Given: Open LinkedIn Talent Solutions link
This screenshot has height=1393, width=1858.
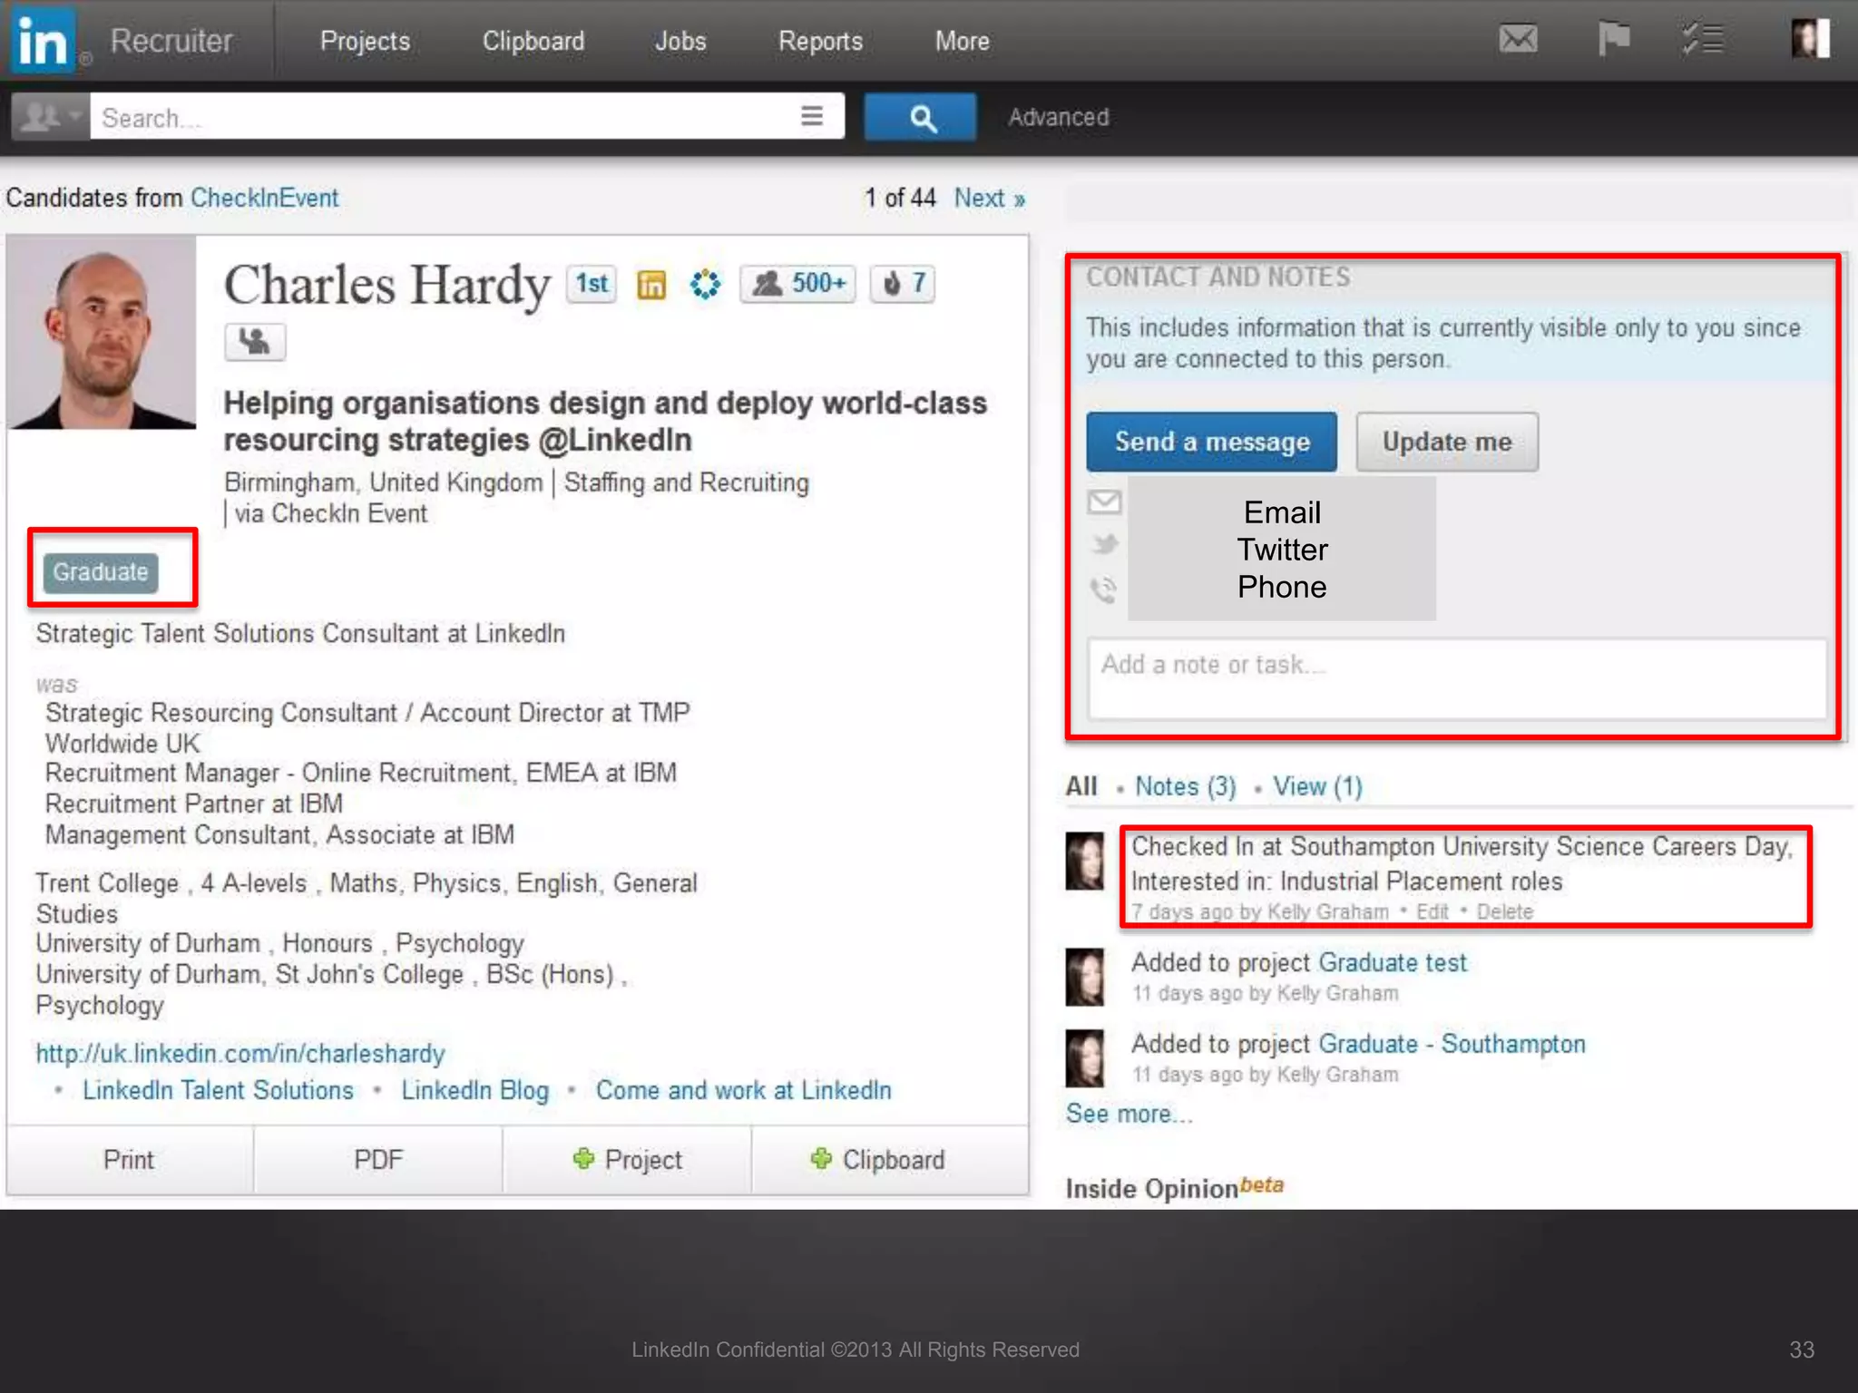Looking at the screenshot, I should 218,1090.
